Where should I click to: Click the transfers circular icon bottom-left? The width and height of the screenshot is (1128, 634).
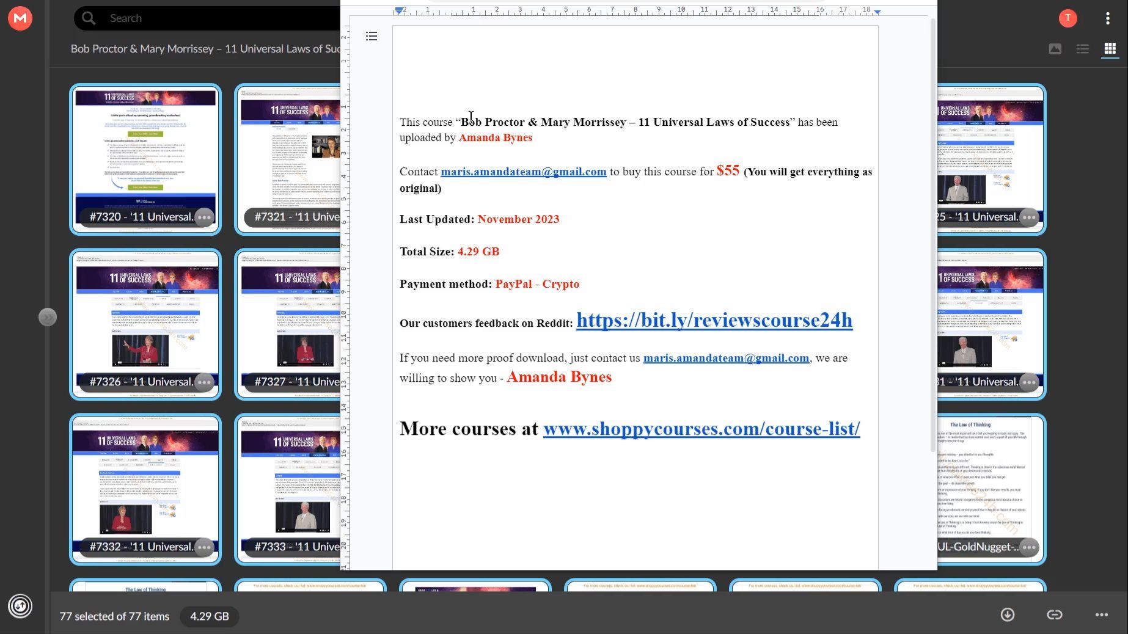[20, 606]
